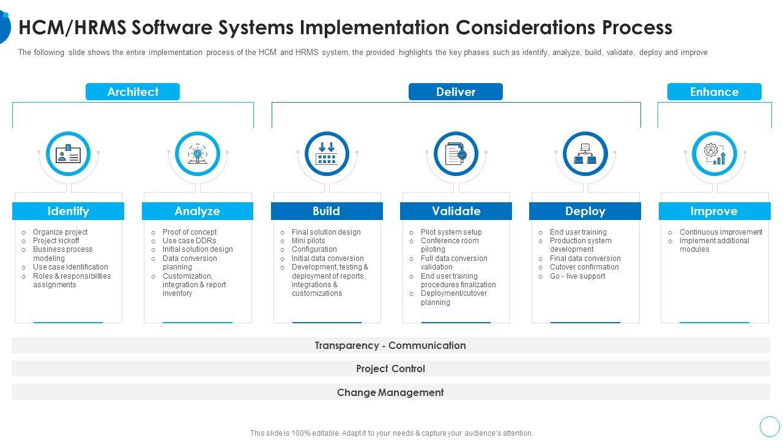783x440 pixels.
Task: Click the circle icon in the bottom-right corner
Action: pyautogui.click(x=770, y=426)
